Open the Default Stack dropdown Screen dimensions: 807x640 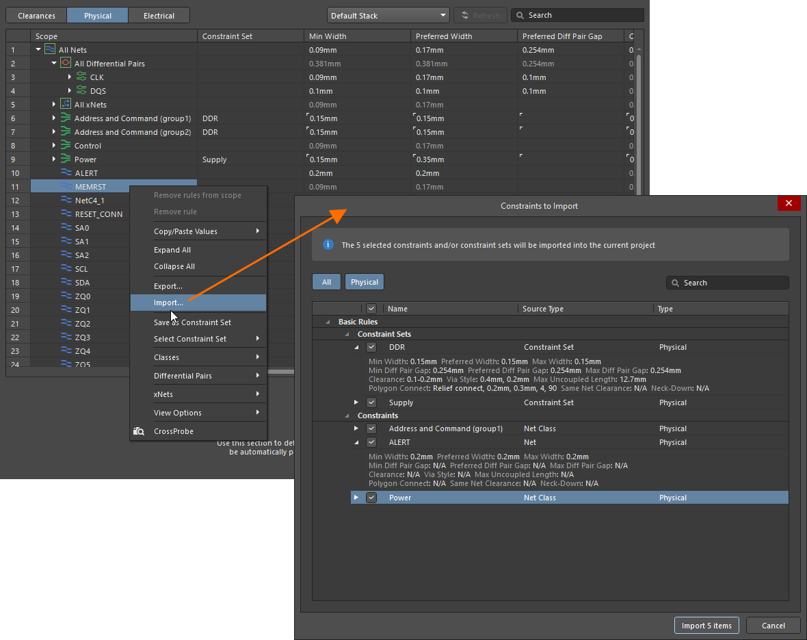tap(387, 15)
